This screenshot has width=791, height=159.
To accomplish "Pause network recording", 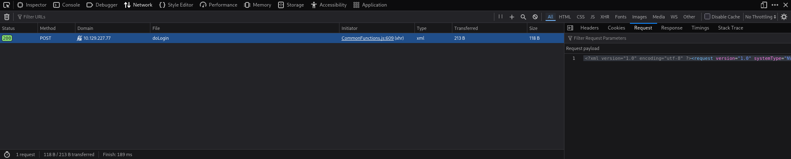I will [501, 17].
